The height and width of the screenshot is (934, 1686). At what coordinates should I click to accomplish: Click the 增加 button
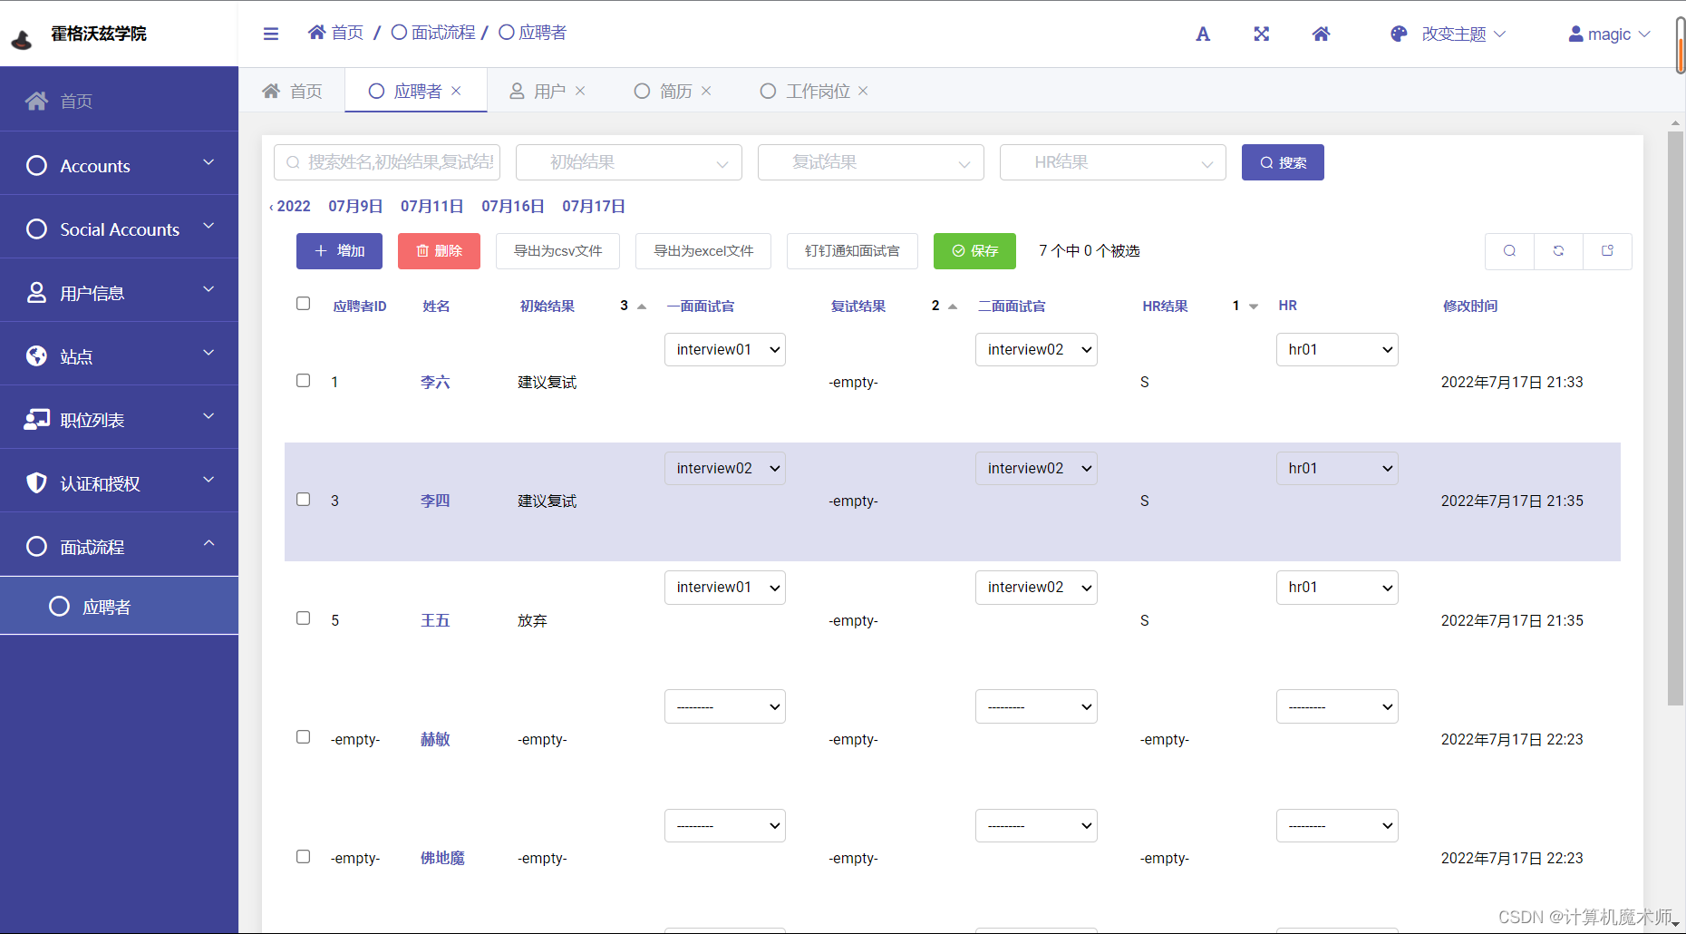339,251
